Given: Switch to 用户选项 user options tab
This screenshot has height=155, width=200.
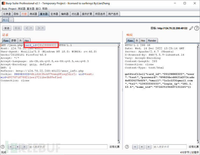Looking at the screenshot, I should 113,14.
